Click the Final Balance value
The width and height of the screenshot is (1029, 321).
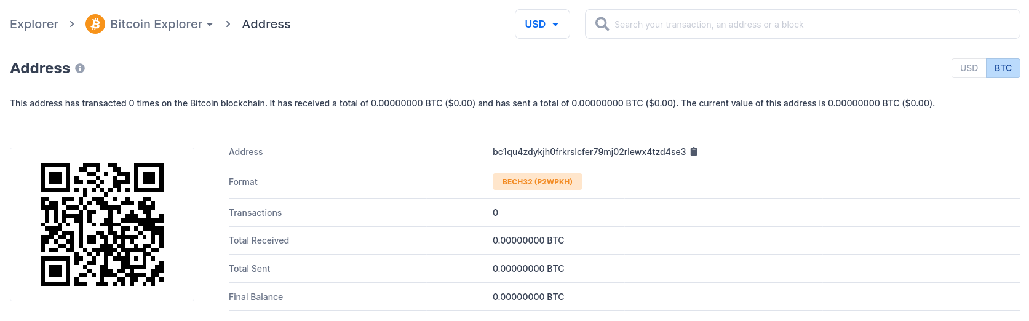pos(528,297)
